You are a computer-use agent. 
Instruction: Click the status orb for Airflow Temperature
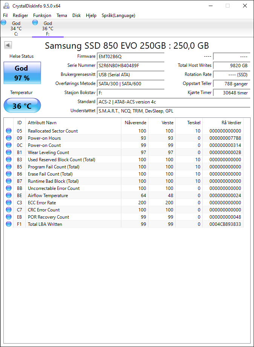pos(9,195)
